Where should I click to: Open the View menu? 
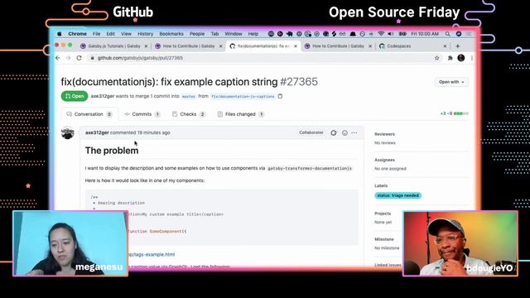click(126, 34)
